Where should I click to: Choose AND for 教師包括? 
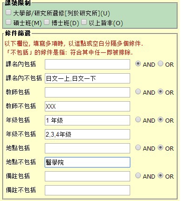(138, 91)
